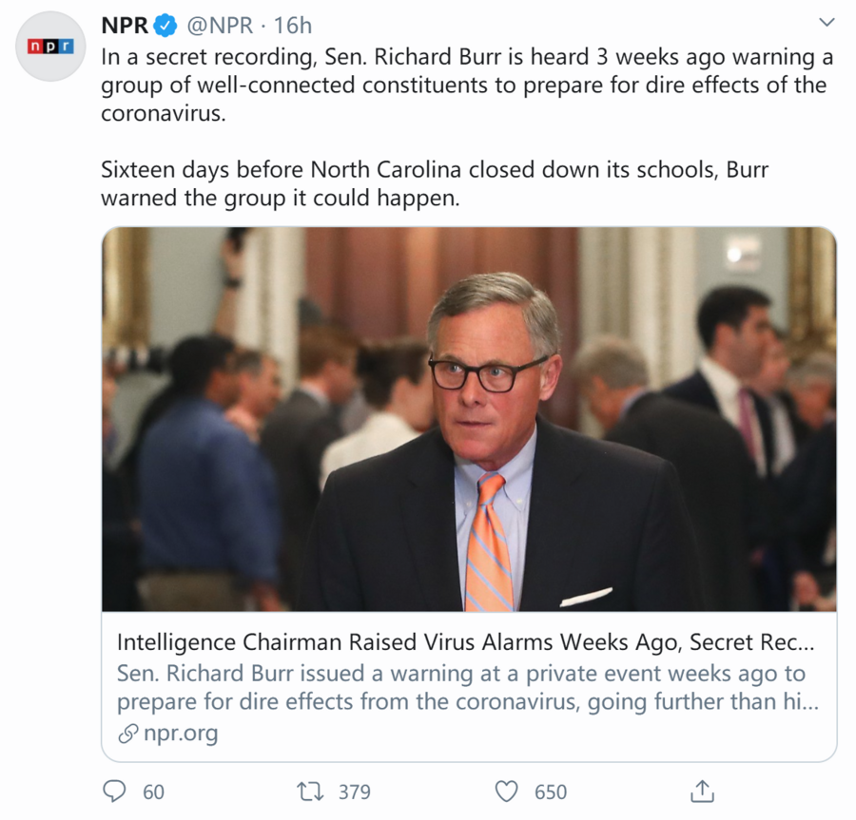Click the reply count 60
Viewport: 856px width, 820px height.
point(153,791)
